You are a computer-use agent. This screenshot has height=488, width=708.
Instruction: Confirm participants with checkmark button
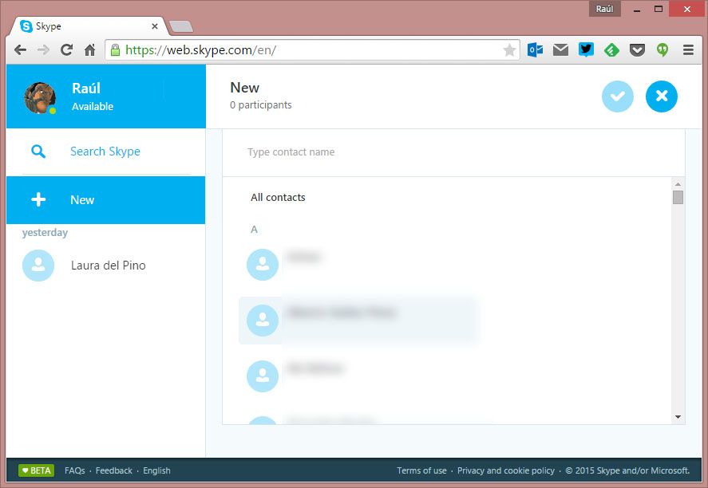[x=617, y=96]
